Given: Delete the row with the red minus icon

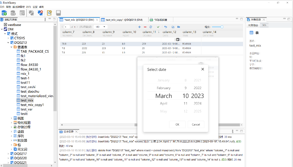Looking at the screenshot, I should (145, 27).
